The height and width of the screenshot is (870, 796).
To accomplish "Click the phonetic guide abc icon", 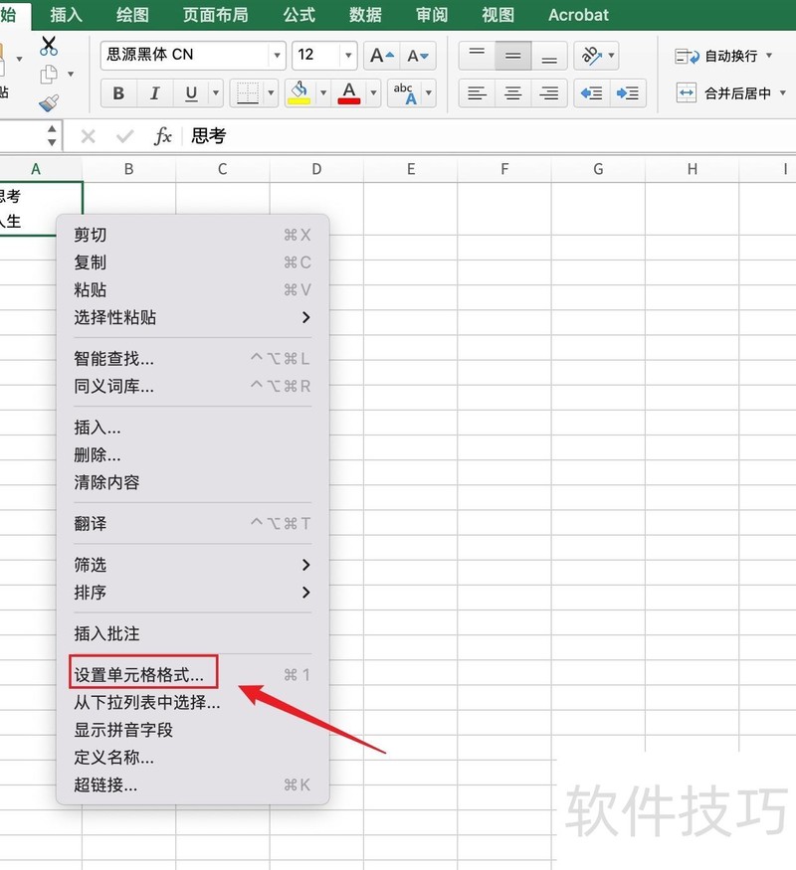I will point(406,91).
